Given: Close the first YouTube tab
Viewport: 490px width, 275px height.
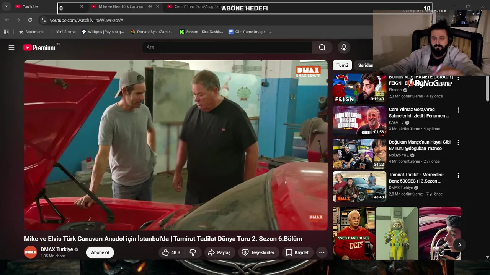Looking at the screenshot, I should (x=82, y=6).
